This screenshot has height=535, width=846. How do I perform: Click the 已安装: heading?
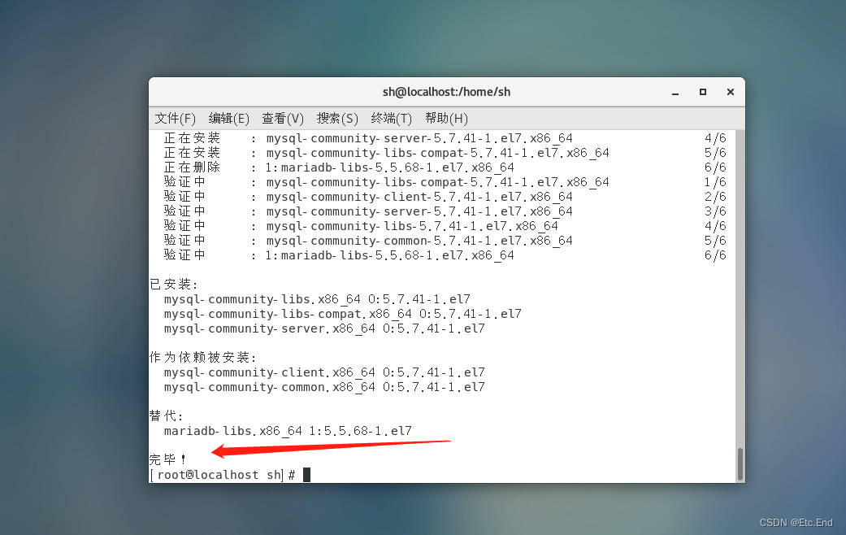click(174, 284)
